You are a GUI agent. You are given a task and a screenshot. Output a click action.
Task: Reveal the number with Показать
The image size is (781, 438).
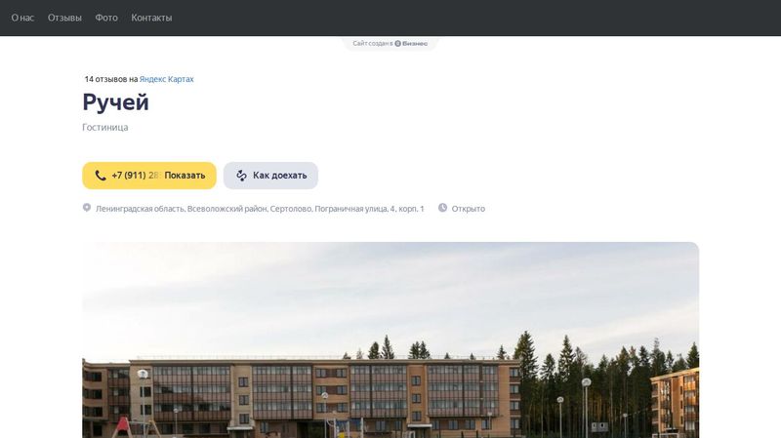pos(185,176)
